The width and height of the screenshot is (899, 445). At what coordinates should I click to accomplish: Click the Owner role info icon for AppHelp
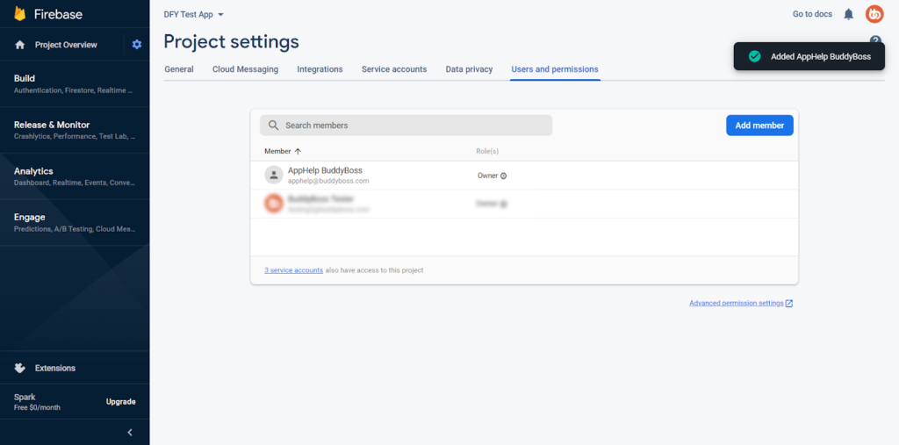[x=503, y=176]
